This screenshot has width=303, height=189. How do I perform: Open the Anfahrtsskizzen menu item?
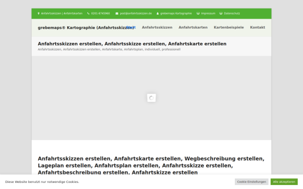(x=157, y=27)
